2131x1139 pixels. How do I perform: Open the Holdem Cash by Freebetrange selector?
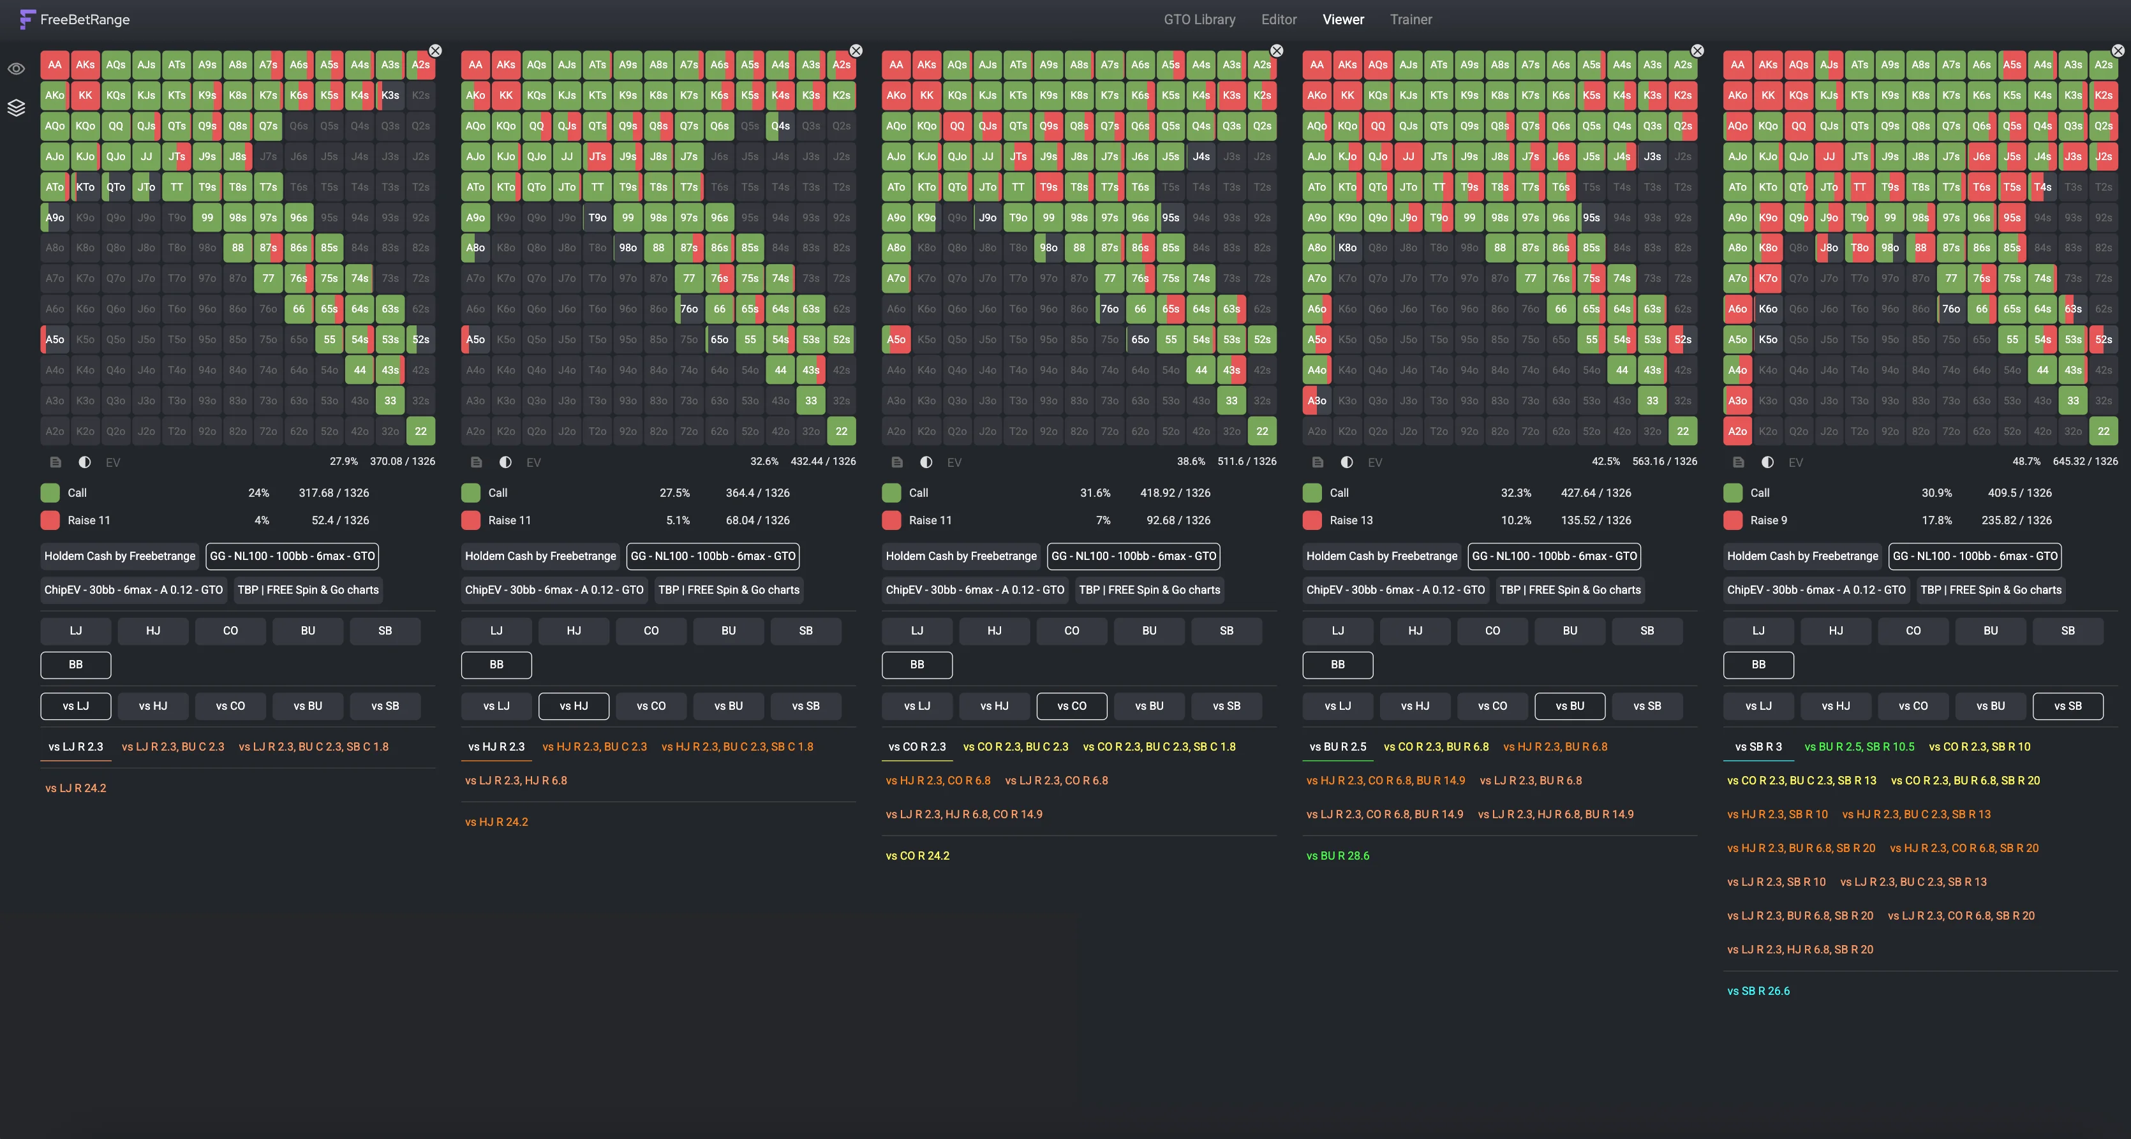click(119, 556)
